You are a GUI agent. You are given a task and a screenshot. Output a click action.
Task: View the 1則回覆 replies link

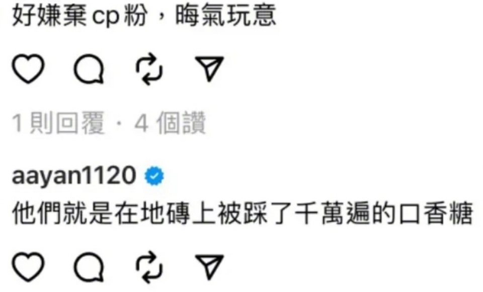(58, 124)
